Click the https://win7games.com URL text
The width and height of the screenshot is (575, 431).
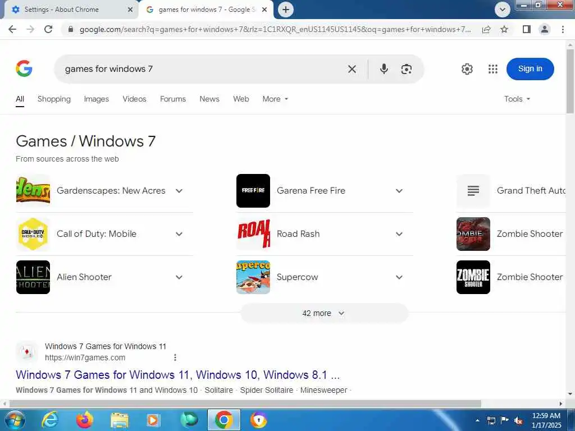pyautogui.click(x=85, y=357)
